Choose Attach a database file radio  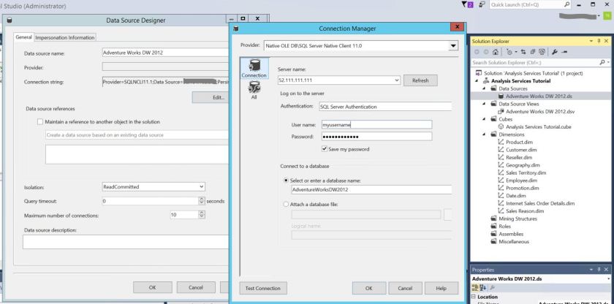tap(286, 204)
